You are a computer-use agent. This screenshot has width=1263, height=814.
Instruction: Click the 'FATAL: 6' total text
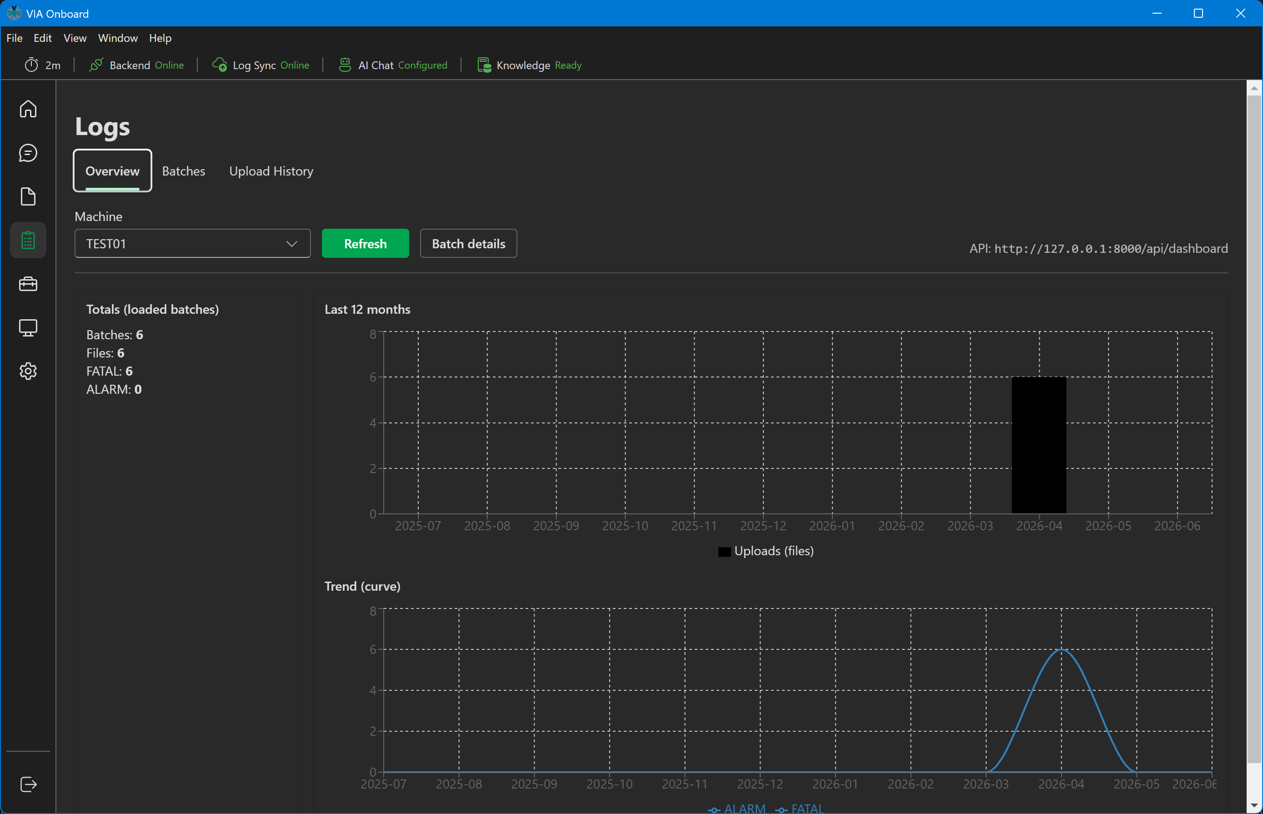[110, 371]
